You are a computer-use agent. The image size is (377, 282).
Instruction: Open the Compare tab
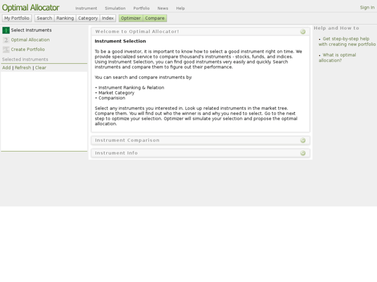pos(155,18)
